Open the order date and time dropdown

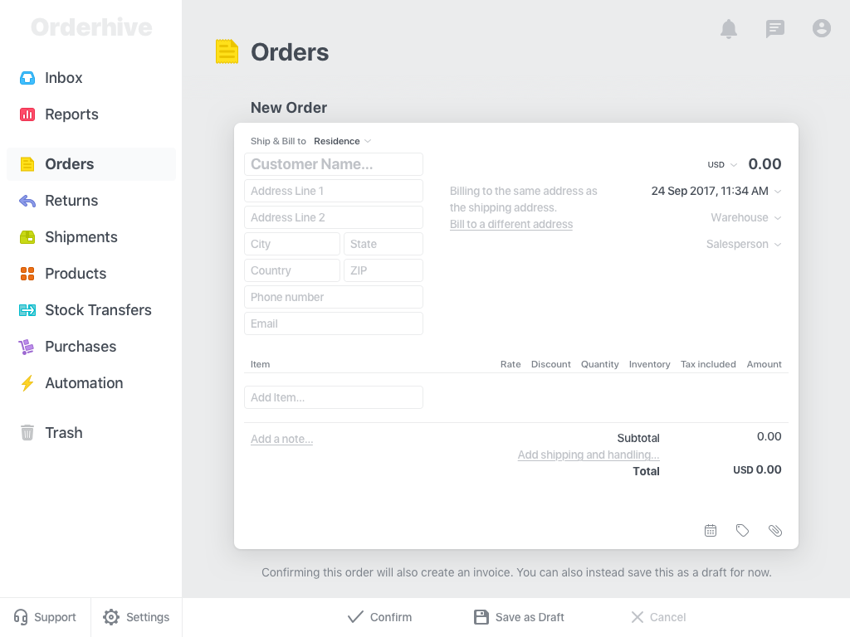tap(716, 191)
